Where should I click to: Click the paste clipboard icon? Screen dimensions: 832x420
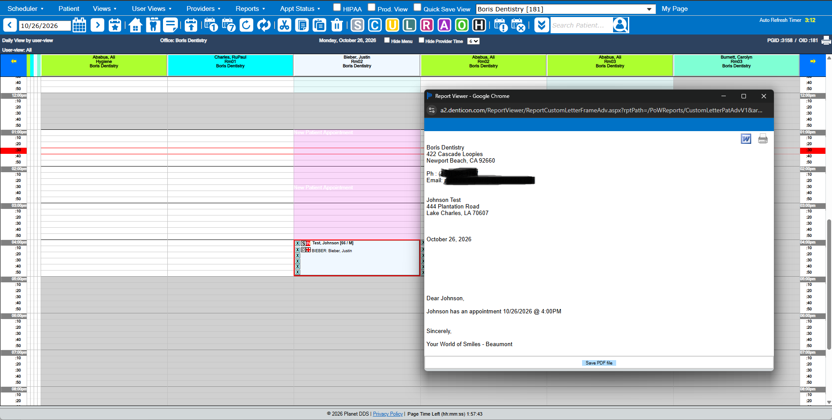319,25
